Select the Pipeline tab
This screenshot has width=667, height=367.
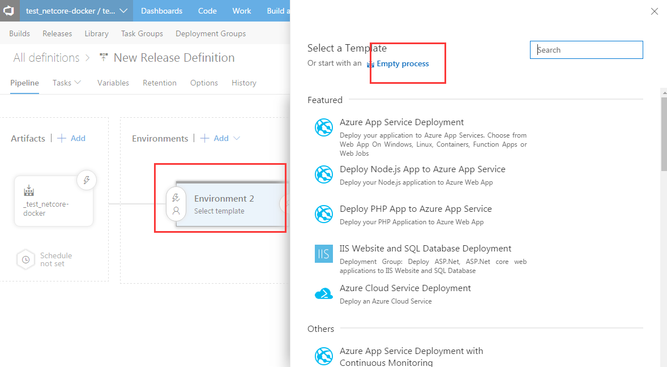tap(25, 83)
